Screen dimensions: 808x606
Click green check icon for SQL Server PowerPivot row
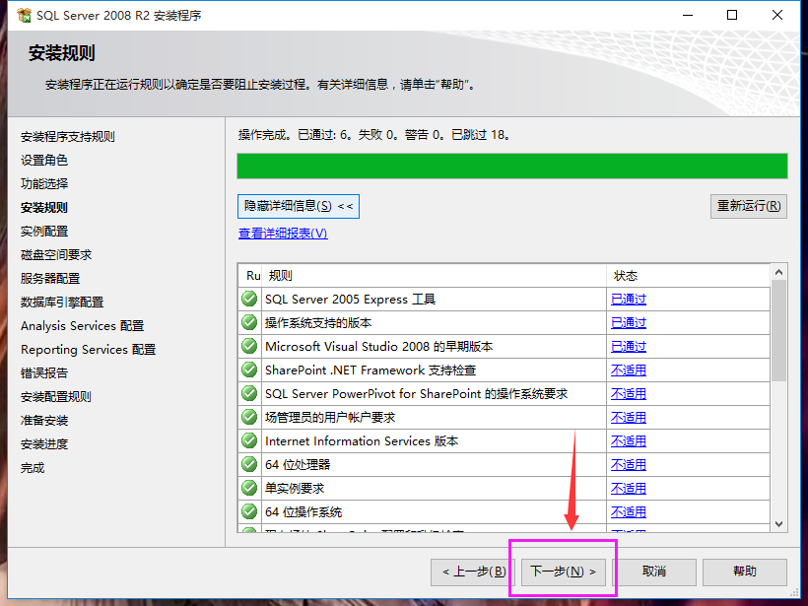point(249,394)
